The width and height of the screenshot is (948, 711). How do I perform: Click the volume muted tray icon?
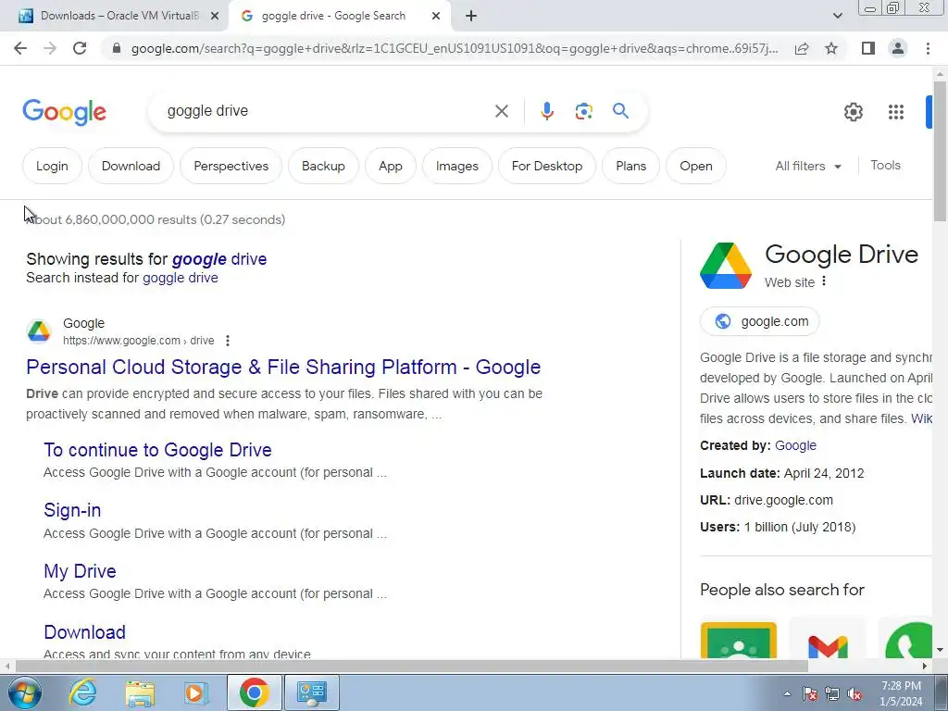coord(854,694)
